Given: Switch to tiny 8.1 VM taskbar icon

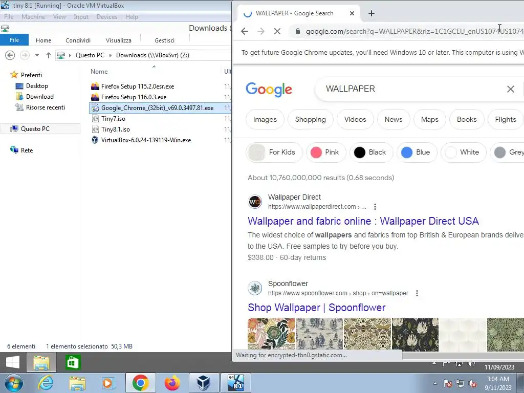Looking at the screenshot, I should 235,383.
